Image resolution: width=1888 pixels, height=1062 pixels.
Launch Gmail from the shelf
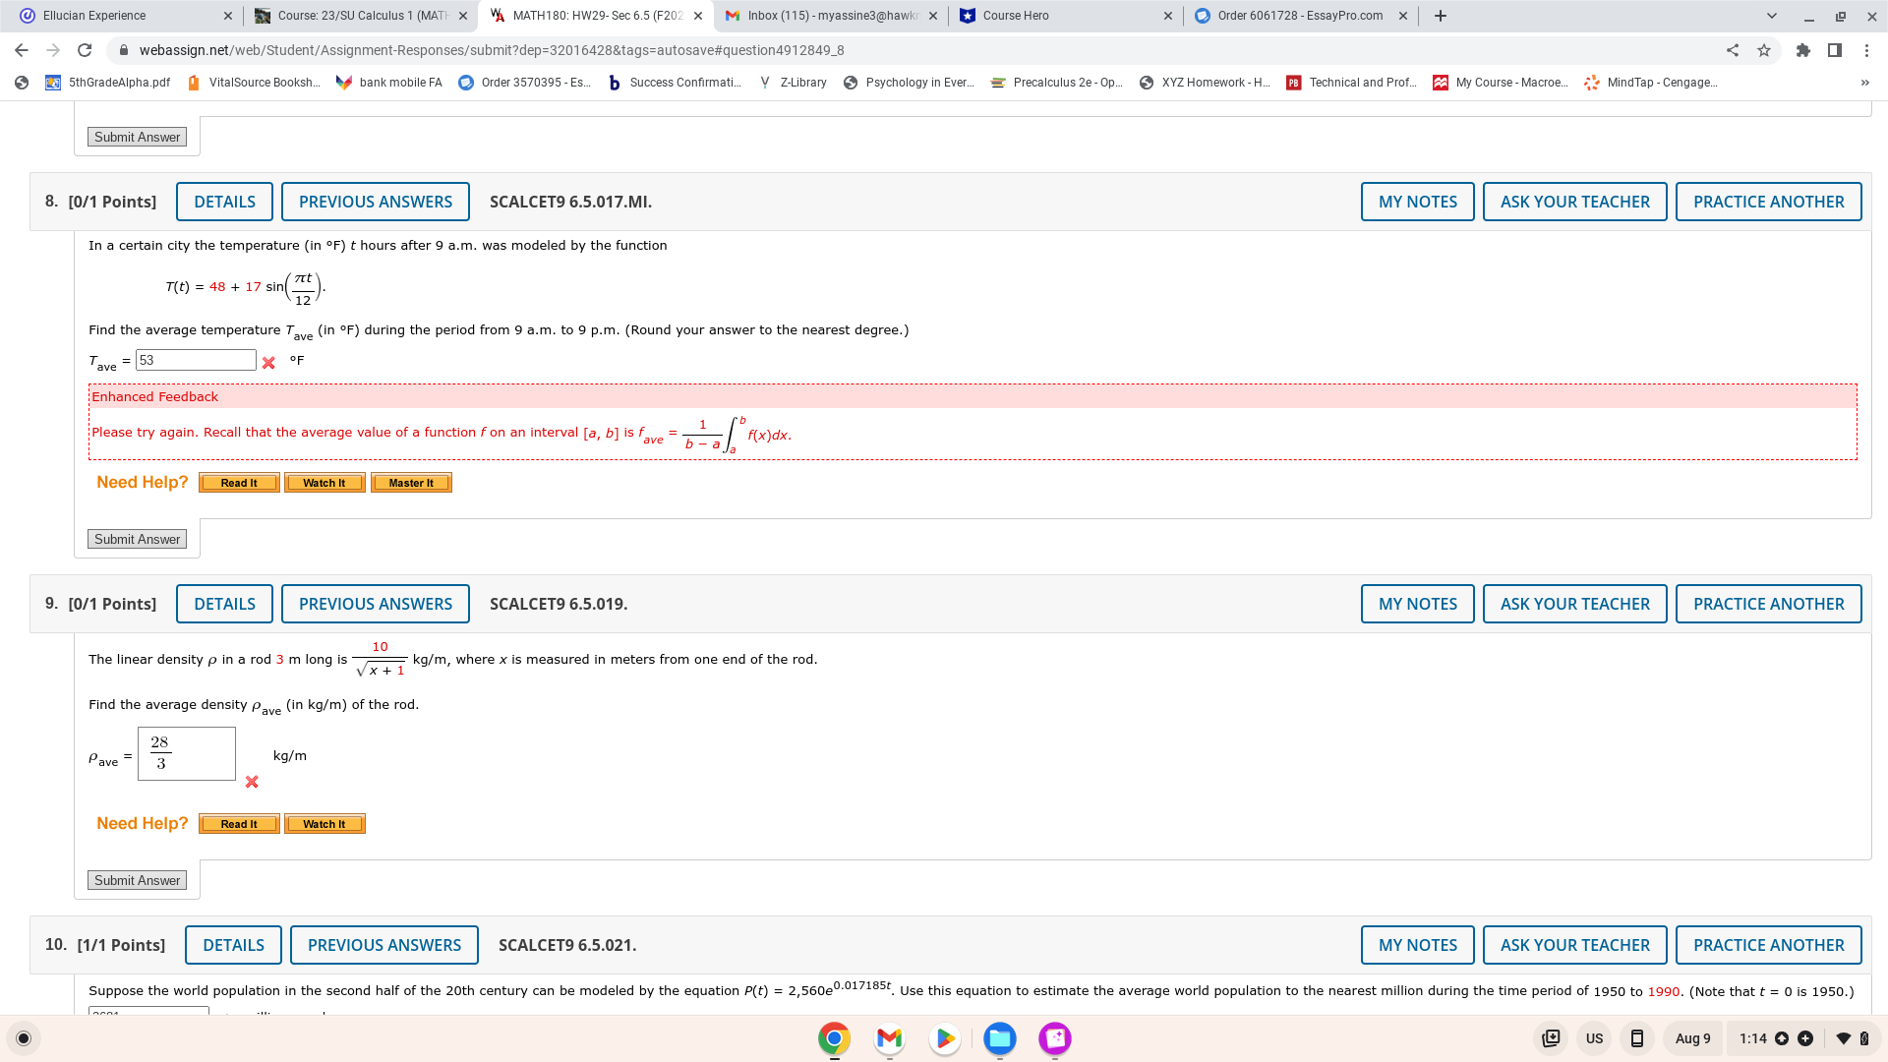click(889, 1037)
